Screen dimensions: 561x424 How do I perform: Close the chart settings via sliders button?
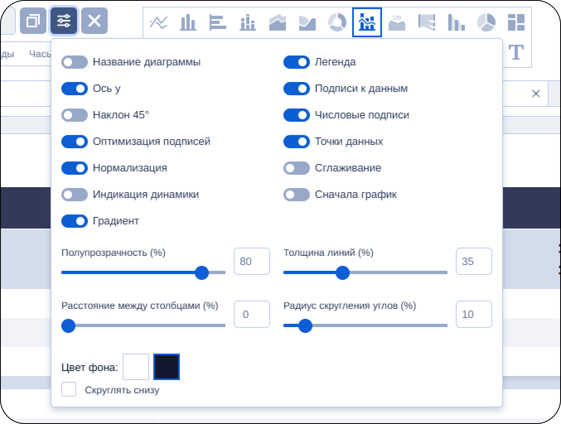[x=64, y=21]
